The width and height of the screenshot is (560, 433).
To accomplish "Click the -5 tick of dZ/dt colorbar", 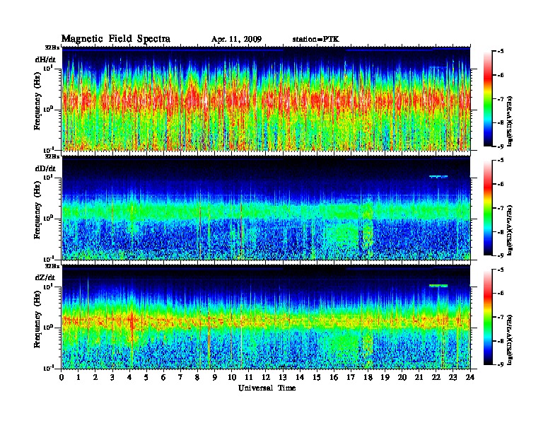I will pyautogui.click(x=501, y=270).
